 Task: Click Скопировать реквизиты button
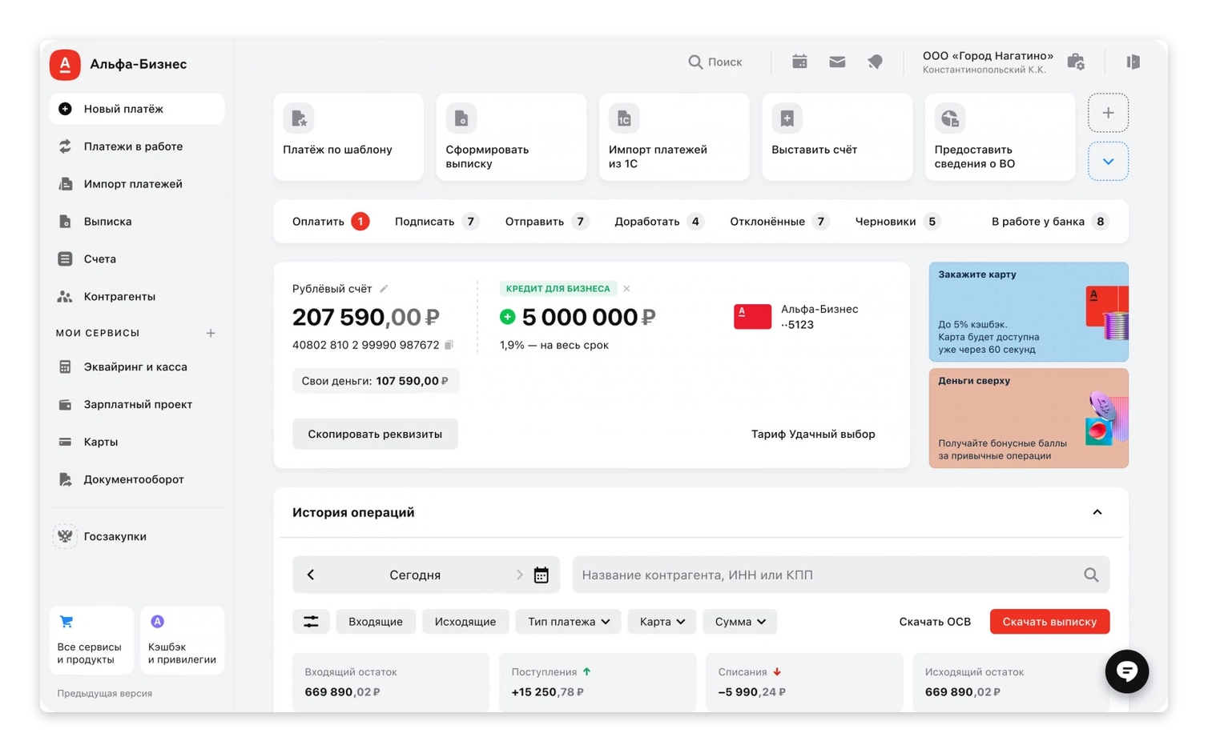(375, 434)
